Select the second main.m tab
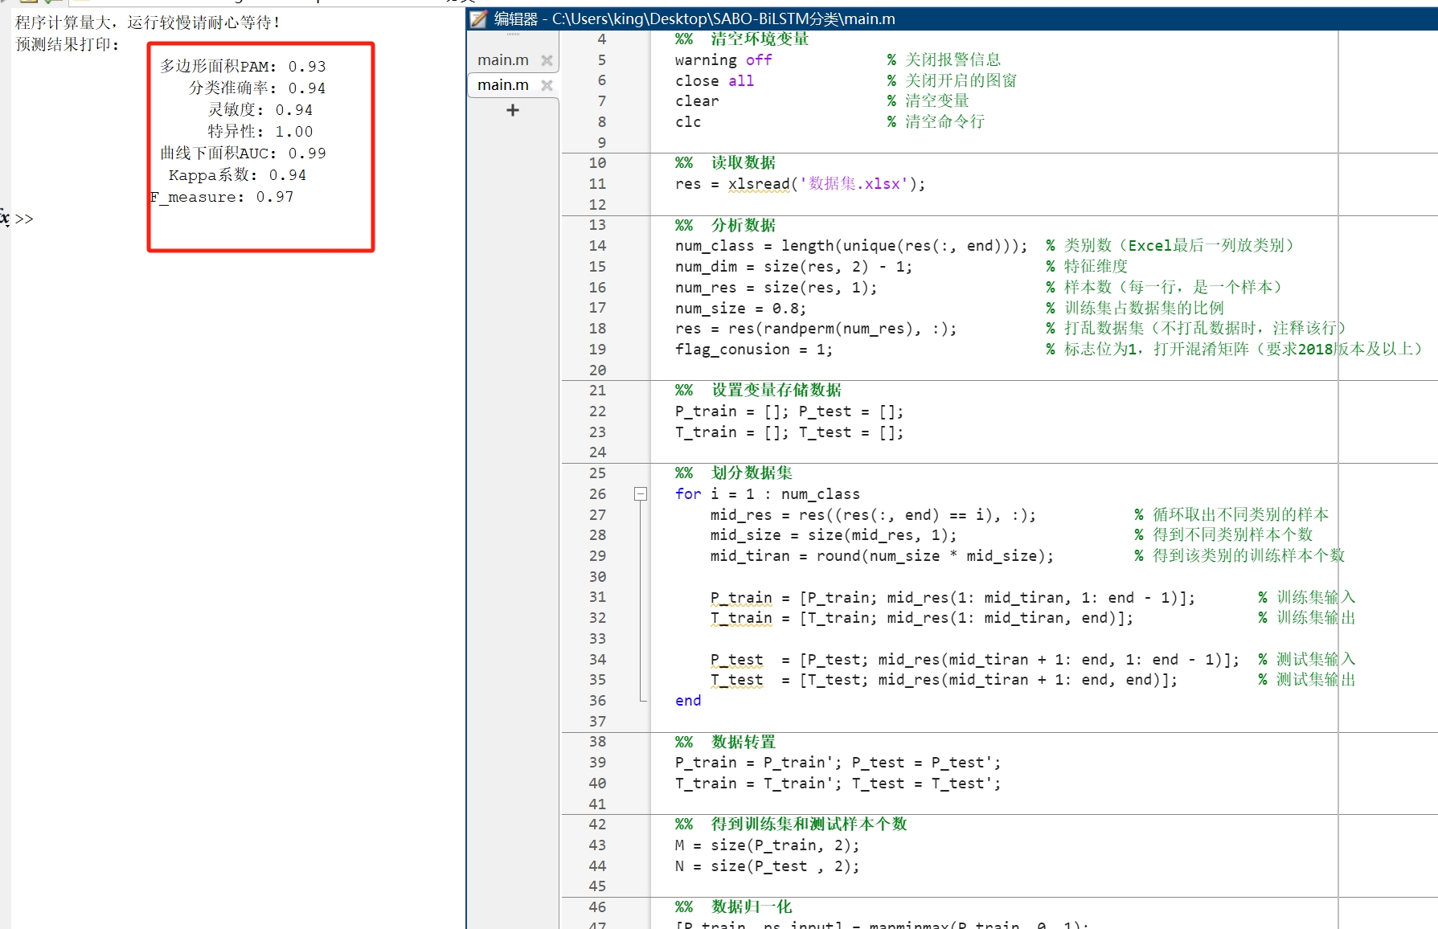Image resolution: width=1438 pixels, height=929 pixels. point(502,84)
